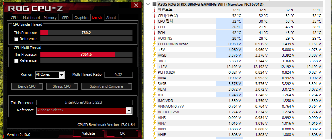Switch to the Graphics tab
The height and width of the screenshot is (139, 332).
click(81, 18)
